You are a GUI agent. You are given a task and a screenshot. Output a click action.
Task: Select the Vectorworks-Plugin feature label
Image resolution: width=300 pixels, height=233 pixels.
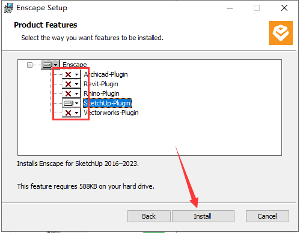[x=111, y=113]
